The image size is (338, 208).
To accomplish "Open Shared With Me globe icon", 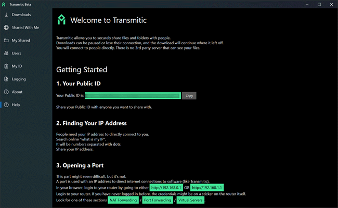I will pyautogui.click(x=6, y=28).
